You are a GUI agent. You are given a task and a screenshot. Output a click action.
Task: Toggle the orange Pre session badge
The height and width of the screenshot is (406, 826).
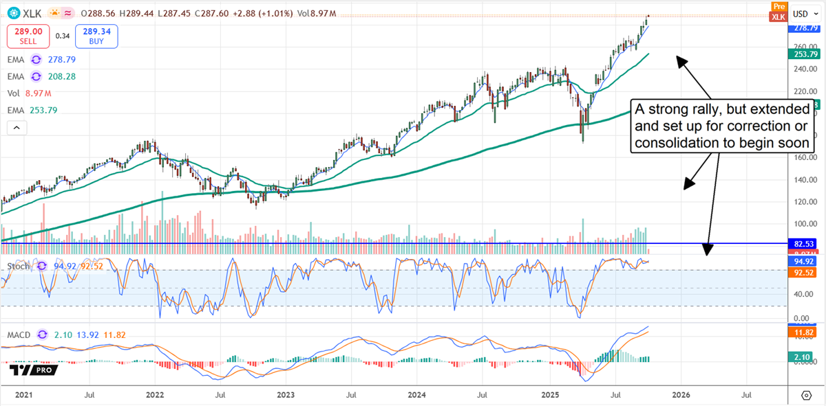click(x=779, y=7)
